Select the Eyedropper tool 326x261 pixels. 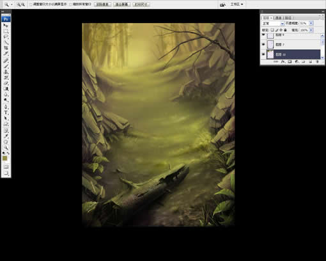tap(6, 136)
